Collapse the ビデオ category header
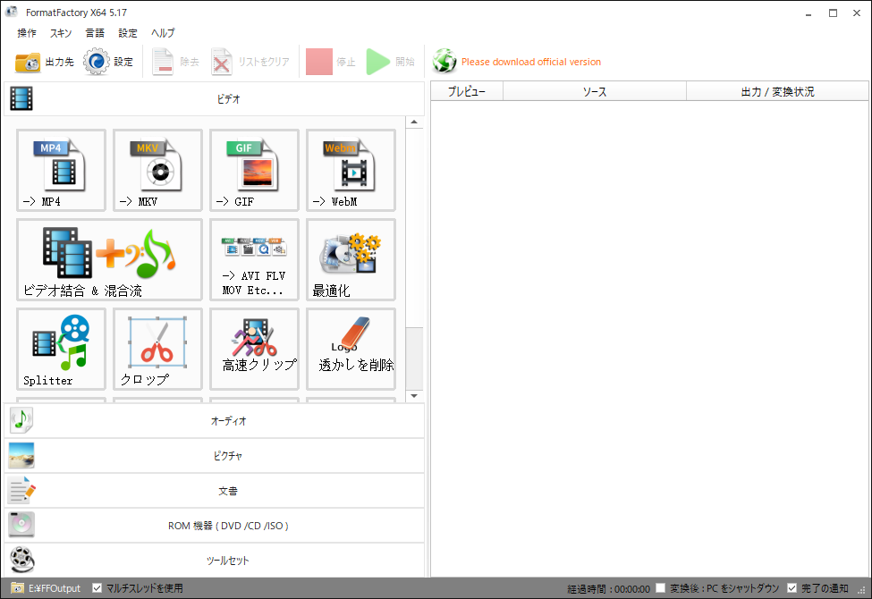Image resolution: width=872 pixels, height=599 pixels. coord(214,99)
